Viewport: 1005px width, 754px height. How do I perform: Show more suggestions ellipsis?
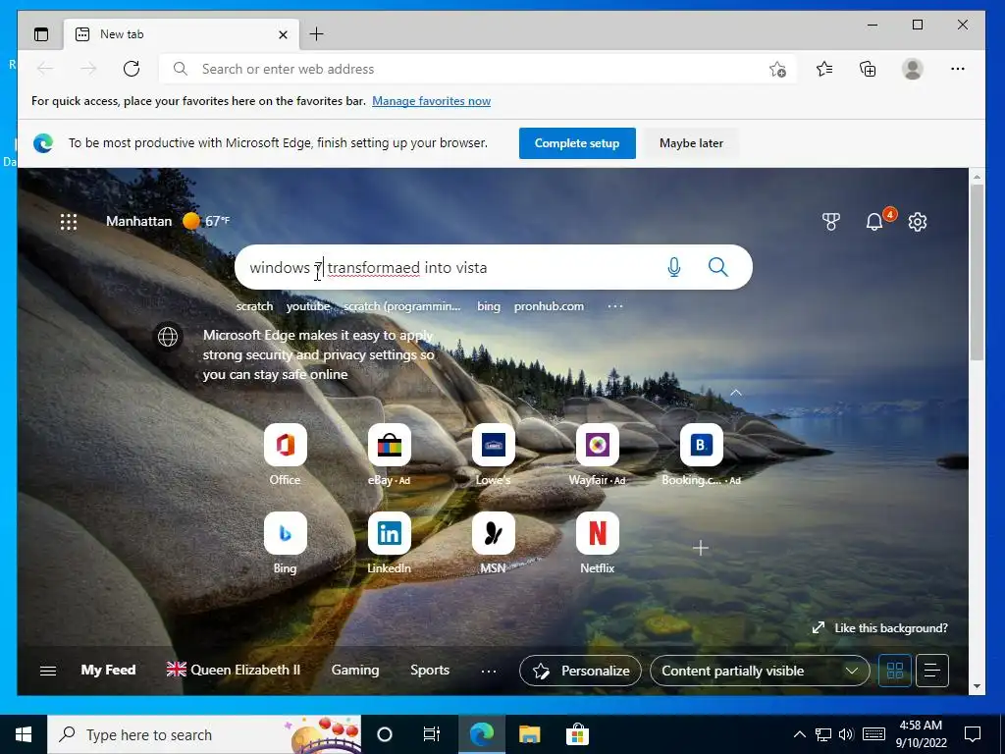tap(615, 306)
